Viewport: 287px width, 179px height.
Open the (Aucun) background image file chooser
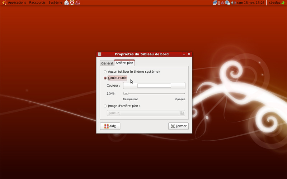tap(146, 113)
